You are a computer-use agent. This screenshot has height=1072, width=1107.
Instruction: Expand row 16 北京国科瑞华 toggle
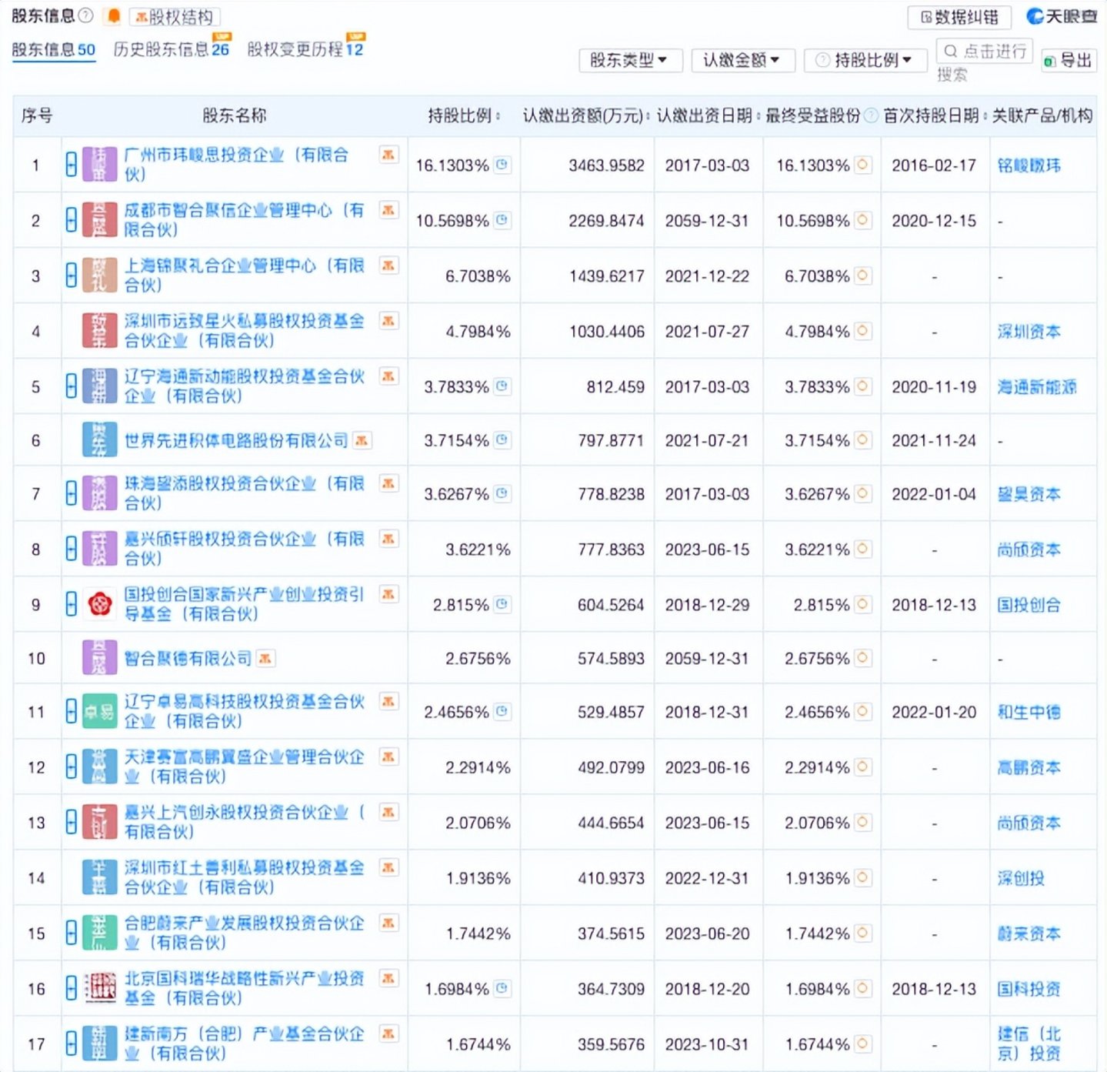pyautogui.click(x=71, y=988)
